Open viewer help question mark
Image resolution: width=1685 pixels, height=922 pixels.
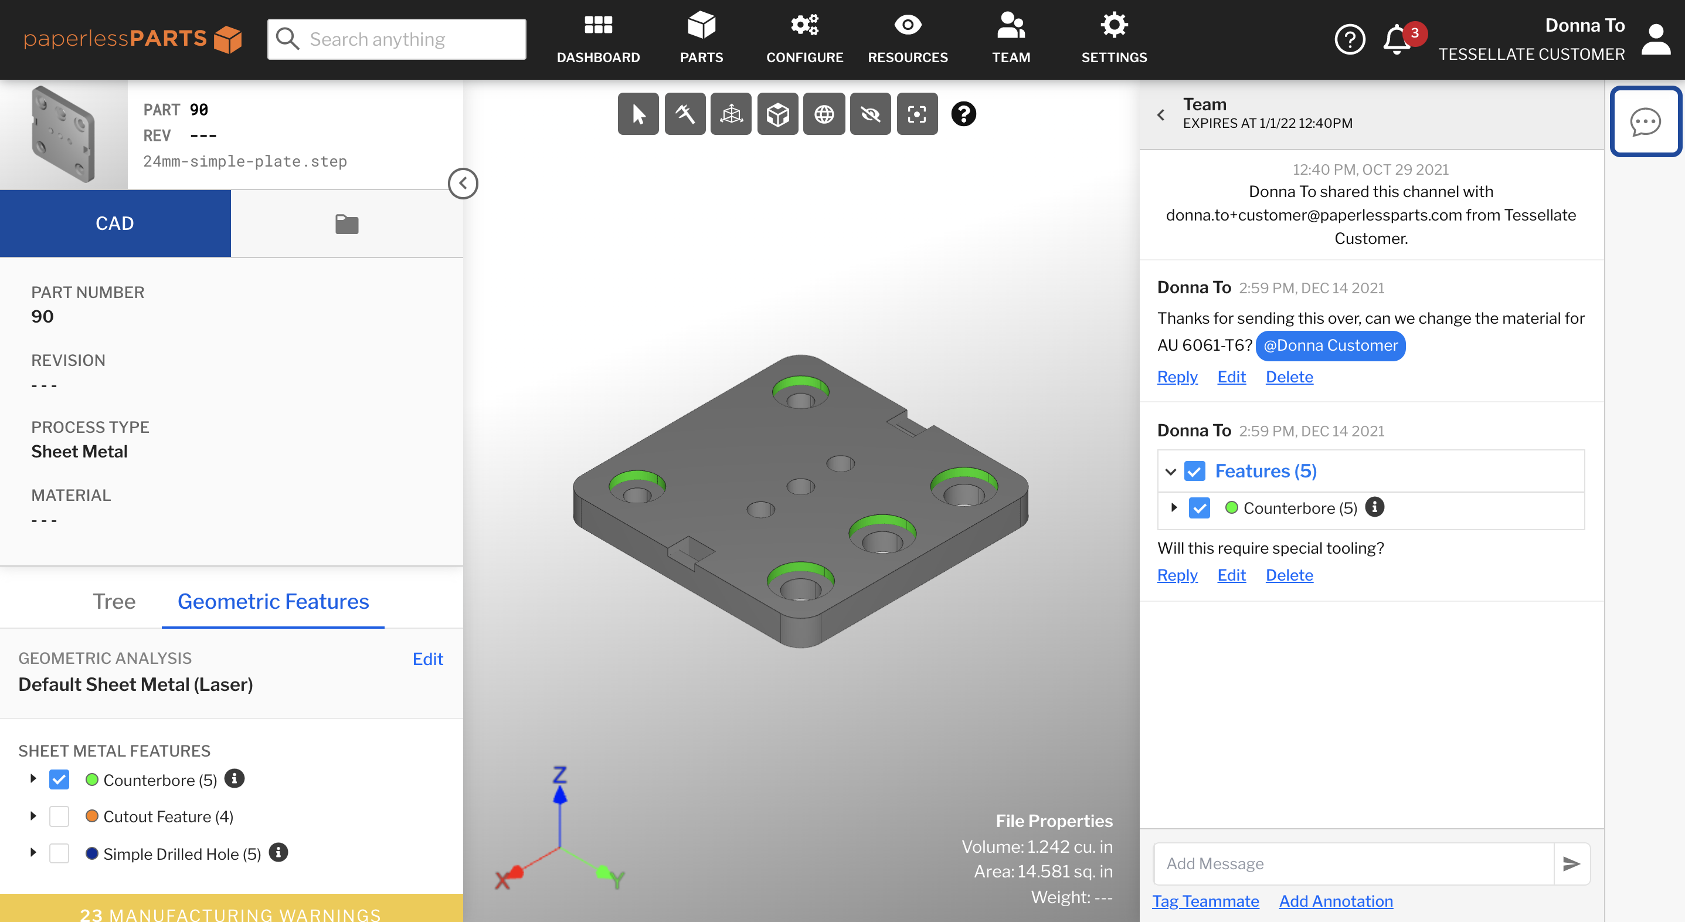[x=963, y=114]
